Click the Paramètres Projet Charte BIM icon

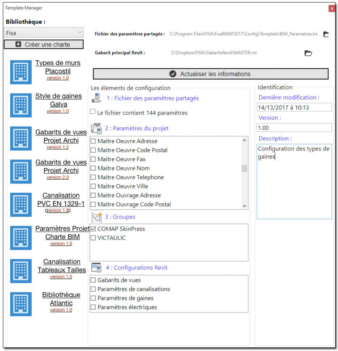(21, 237)
